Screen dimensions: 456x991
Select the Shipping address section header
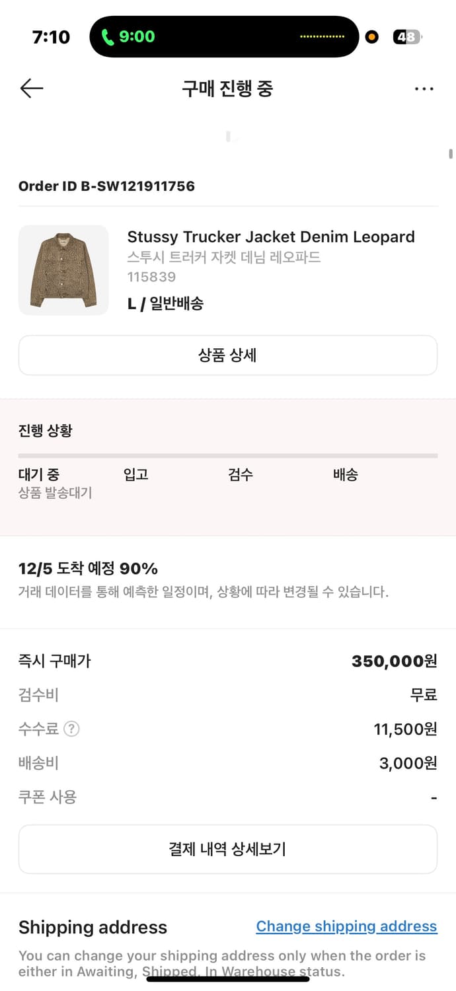tap(93, 928)
